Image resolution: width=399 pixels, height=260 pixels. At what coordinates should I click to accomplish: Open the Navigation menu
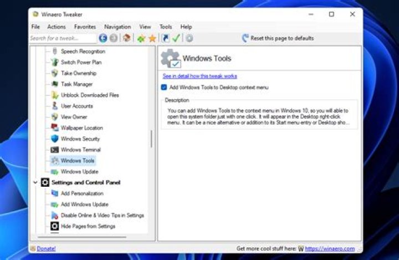tap(117, 27)
